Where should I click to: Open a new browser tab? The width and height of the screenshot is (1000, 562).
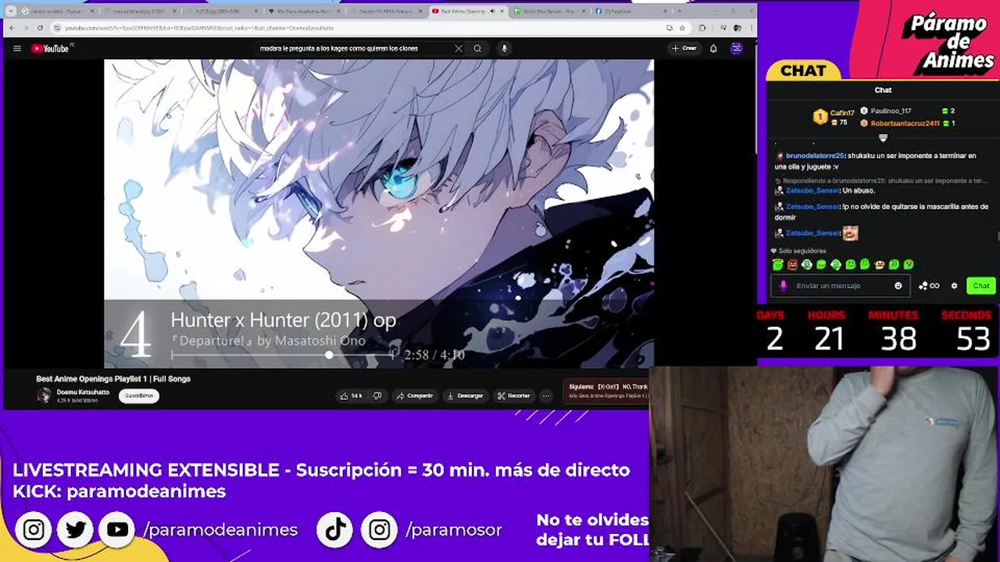pyautogui.click(x=681, y=12)
